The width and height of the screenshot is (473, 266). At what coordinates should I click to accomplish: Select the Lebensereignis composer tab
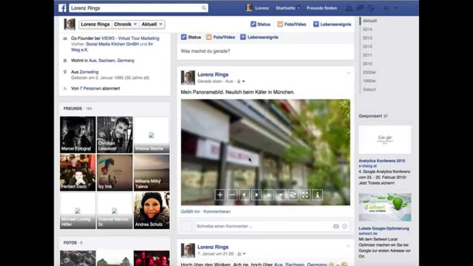click(x=259, y=37)
